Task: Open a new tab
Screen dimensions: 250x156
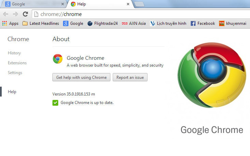Action: [139, 4]
